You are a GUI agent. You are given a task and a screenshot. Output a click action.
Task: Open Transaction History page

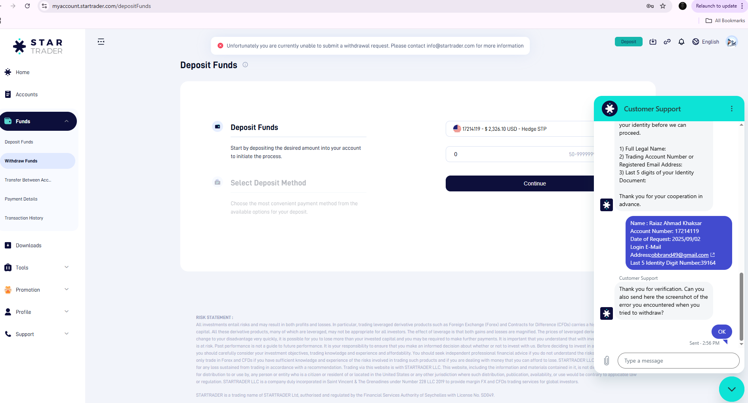[x=24, y=218]
